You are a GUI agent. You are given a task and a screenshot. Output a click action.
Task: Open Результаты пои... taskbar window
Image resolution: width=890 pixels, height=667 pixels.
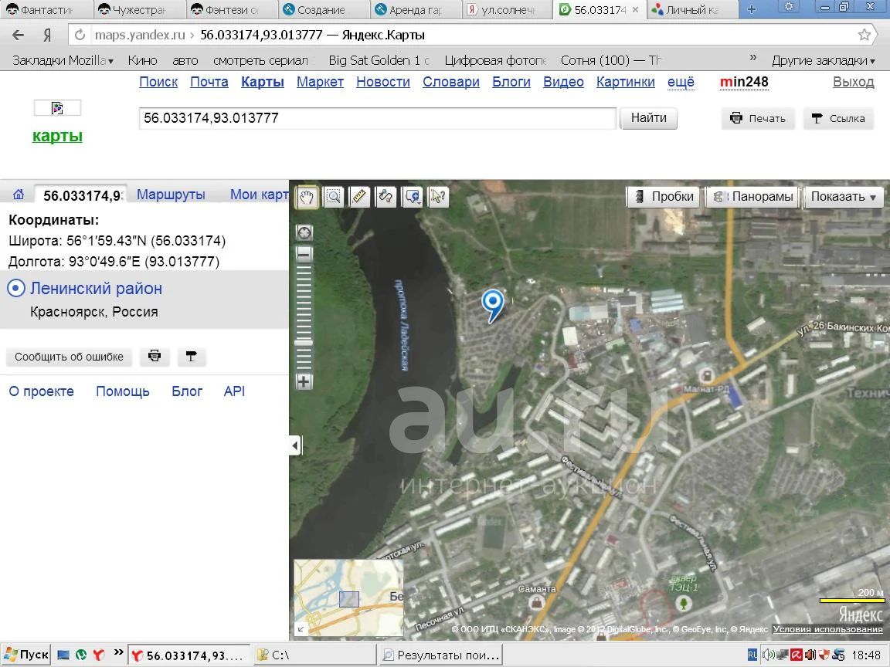coord(441,655)
